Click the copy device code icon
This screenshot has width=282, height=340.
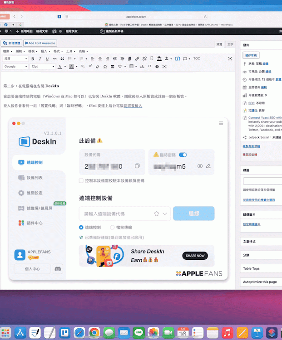pos(137,166)
